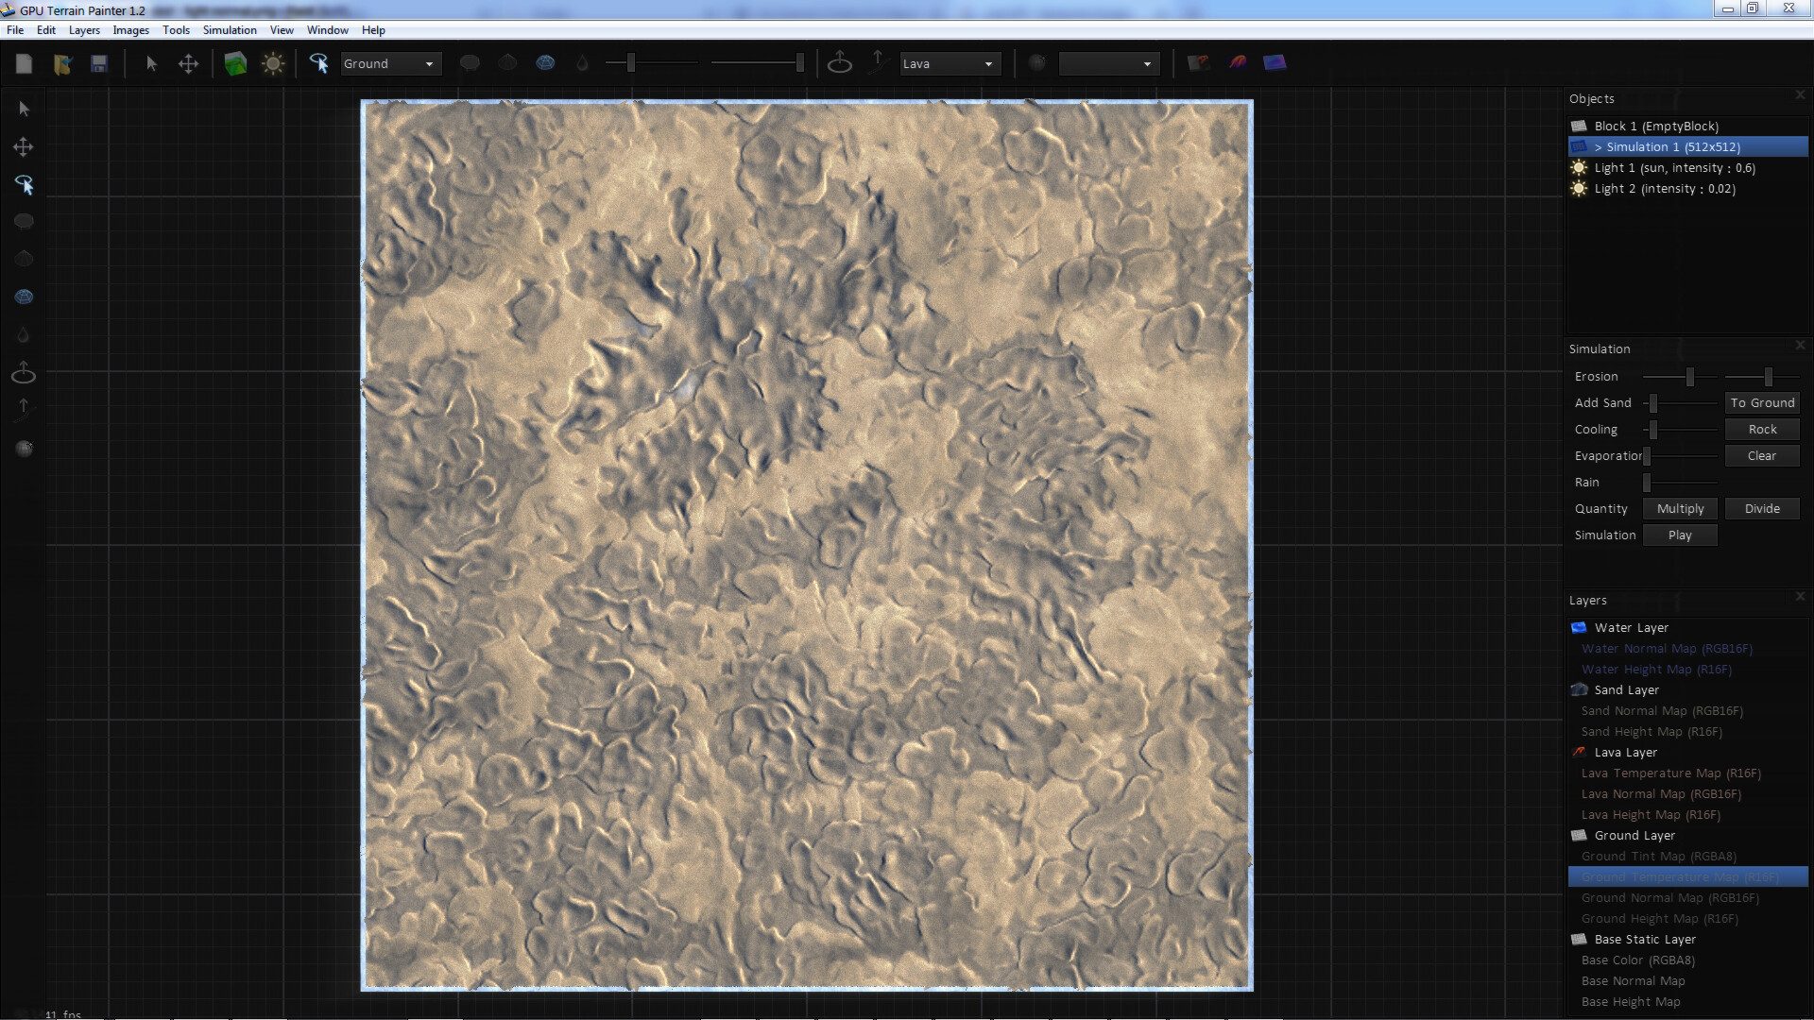Open the Simulation menu

pos(229,29)
